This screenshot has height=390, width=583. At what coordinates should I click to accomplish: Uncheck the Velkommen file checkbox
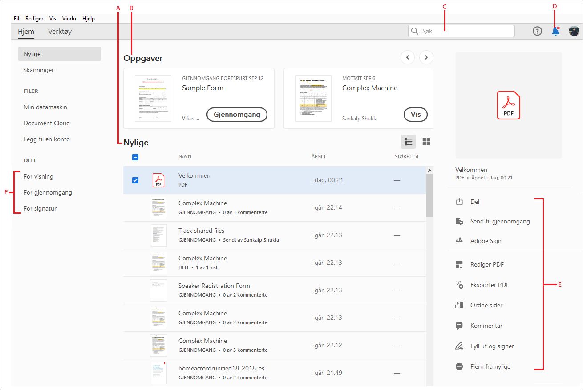pos(135,180)
